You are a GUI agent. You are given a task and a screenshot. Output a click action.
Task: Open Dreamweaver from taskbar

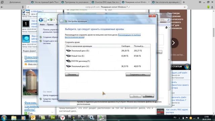[53, 118]
